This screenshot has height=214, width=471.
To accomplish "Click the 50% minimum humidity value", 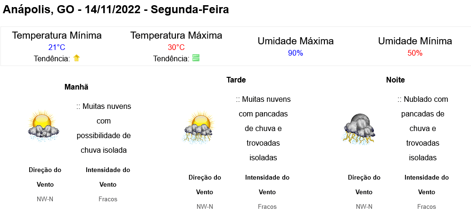I will (415, 53).
